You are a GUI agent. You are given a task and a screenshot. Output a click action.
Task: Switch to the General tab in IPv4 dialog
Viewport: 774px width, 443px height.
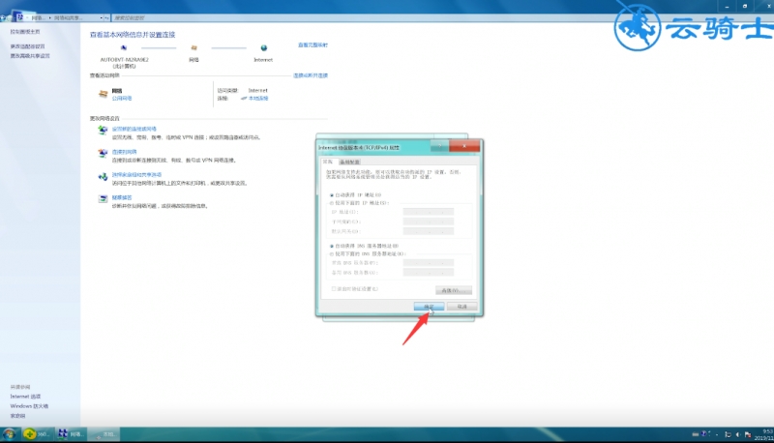[x=328, y=162]
